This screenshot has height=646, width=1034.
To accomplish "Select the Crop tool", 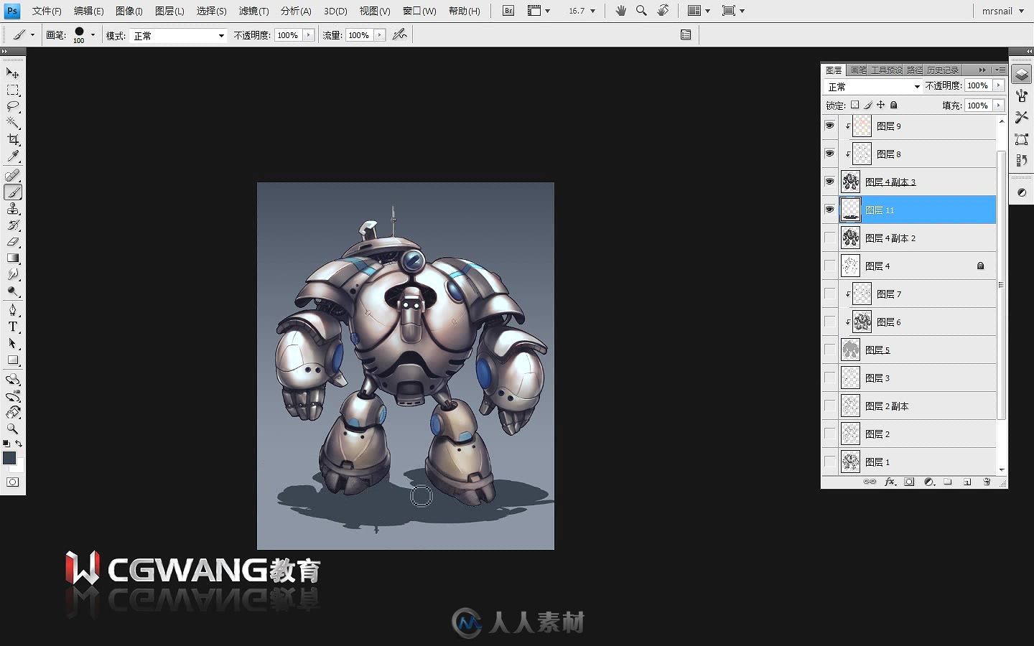I will point(13,139).
